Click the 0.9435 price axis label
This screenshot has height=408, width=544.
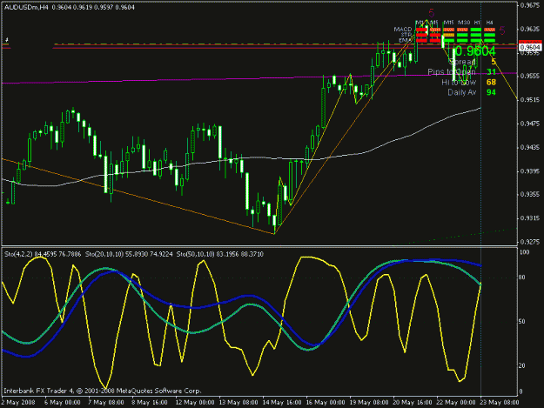(531, 148)
